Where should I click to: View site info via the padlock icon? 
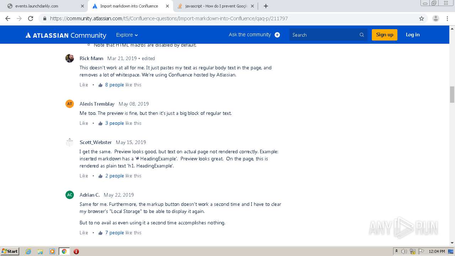pyautogui.click(x=45, y=18)
